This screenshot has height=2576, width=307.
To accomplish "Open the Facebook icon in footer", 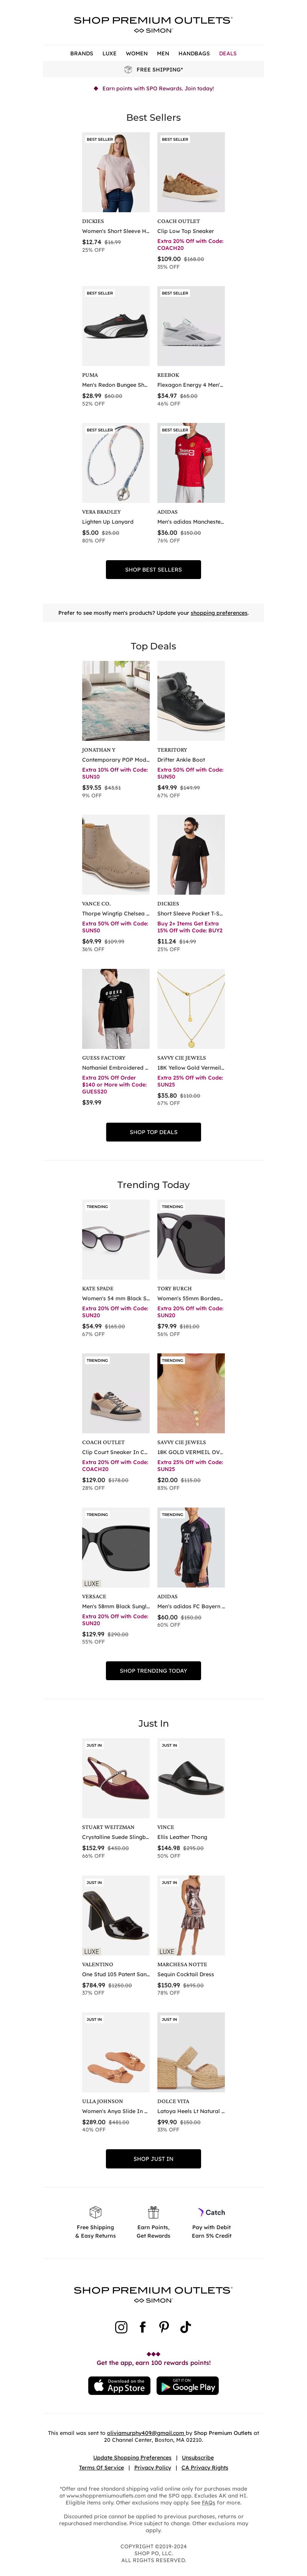I will pyautogui.click(x=142, y=2326).
